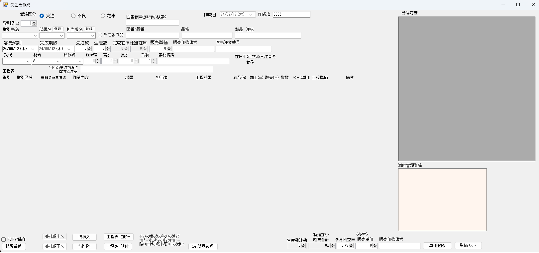The height and width of the screenshot is (253, 539).
Task: Open the 部署名 combo box
Action: pos(61,35)
